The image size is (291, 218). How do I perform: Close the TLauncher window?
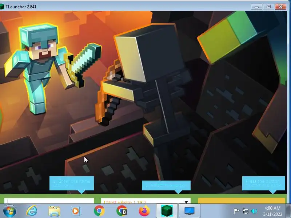(x=280, y=7)
